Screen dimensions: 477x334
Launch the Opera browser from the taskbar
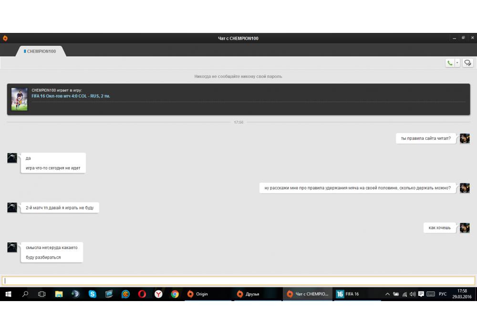click(142, 294)
